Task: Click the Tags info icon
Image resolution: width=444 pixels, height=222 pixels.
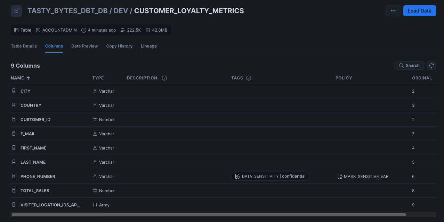Action: (249, 78)
